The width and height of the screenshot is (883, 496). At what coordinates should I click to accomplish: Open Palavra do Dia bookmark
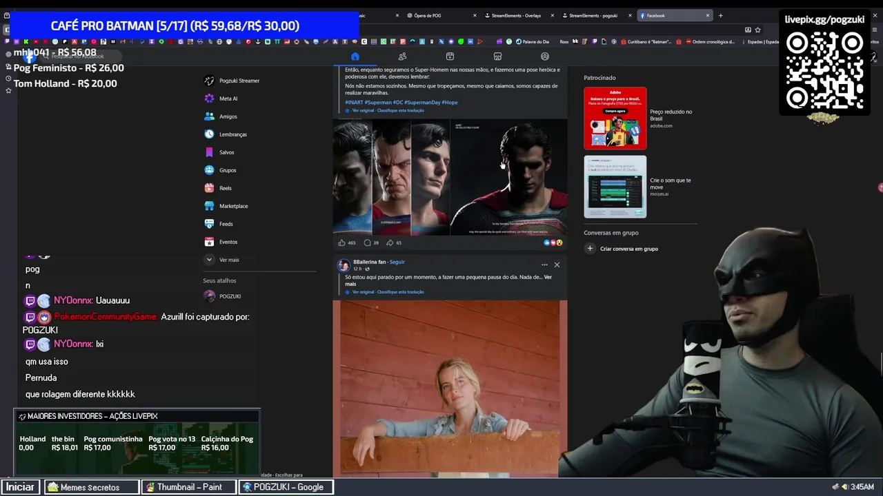tap(531, 41)
